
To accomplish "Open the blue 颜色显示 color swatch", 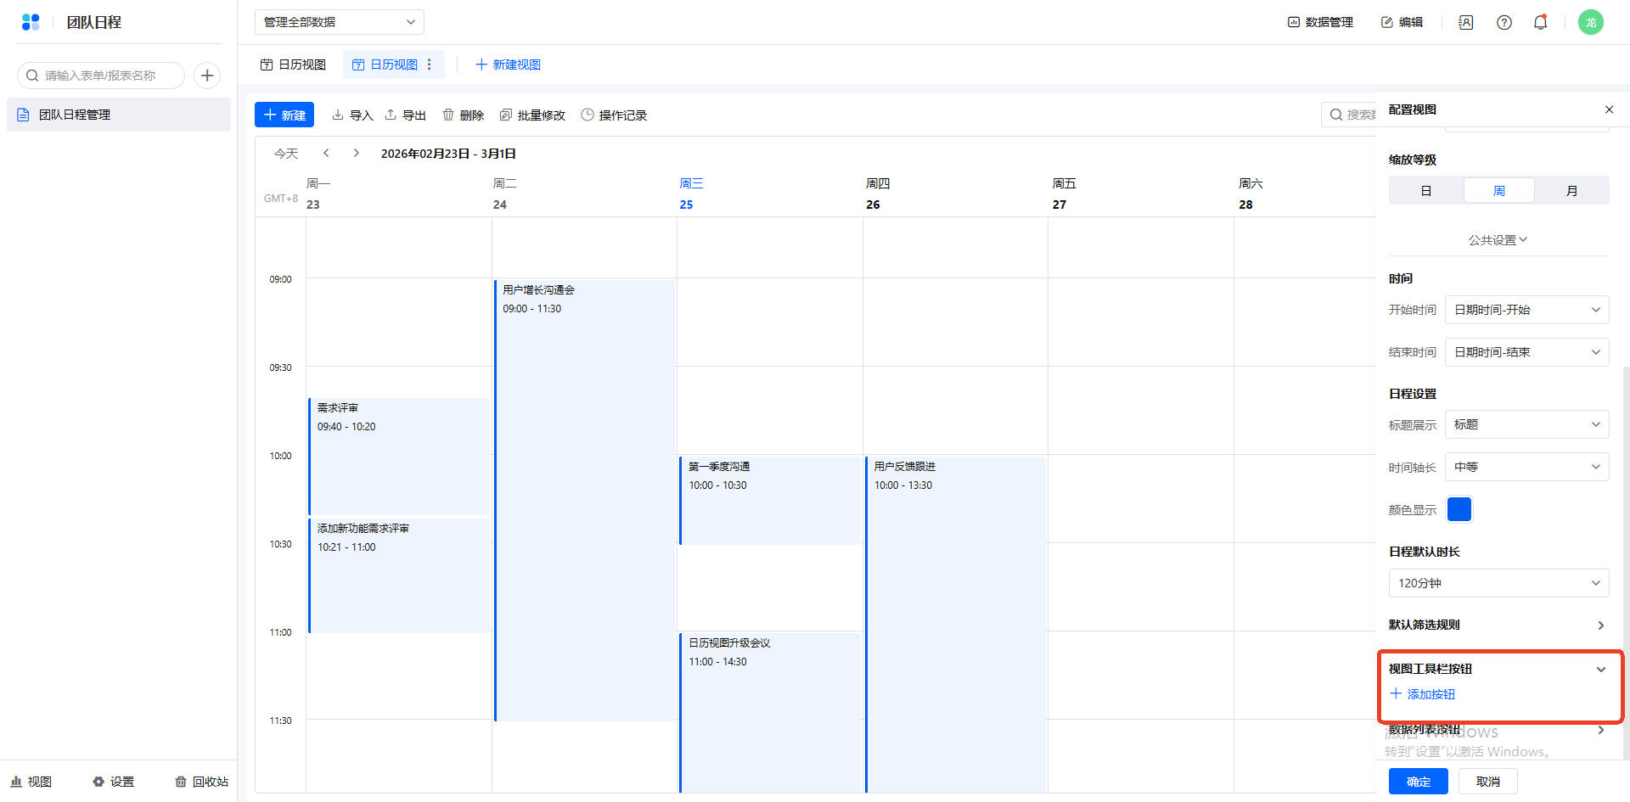I will pyautogui.click(x=1459, y=509).
